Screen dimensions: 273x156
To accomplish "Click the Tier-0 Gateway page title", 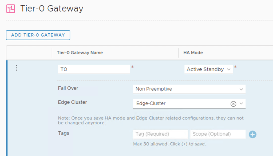I will click(52, 9).
